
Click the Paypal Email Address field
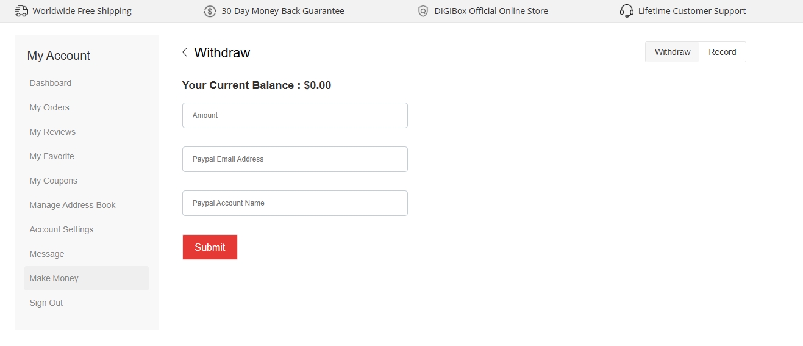pos(294,159)
